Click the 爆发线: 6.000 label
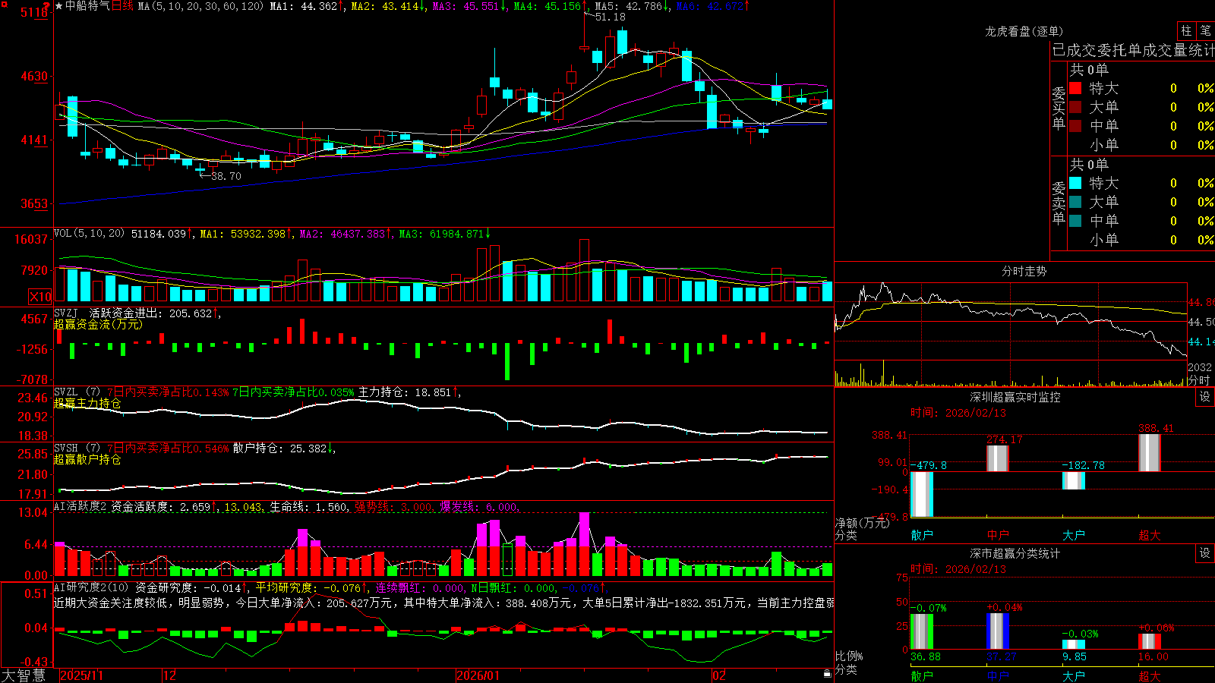Image resolution: width=1215 pixels, height=683 pixels. [x=479, y=506]
